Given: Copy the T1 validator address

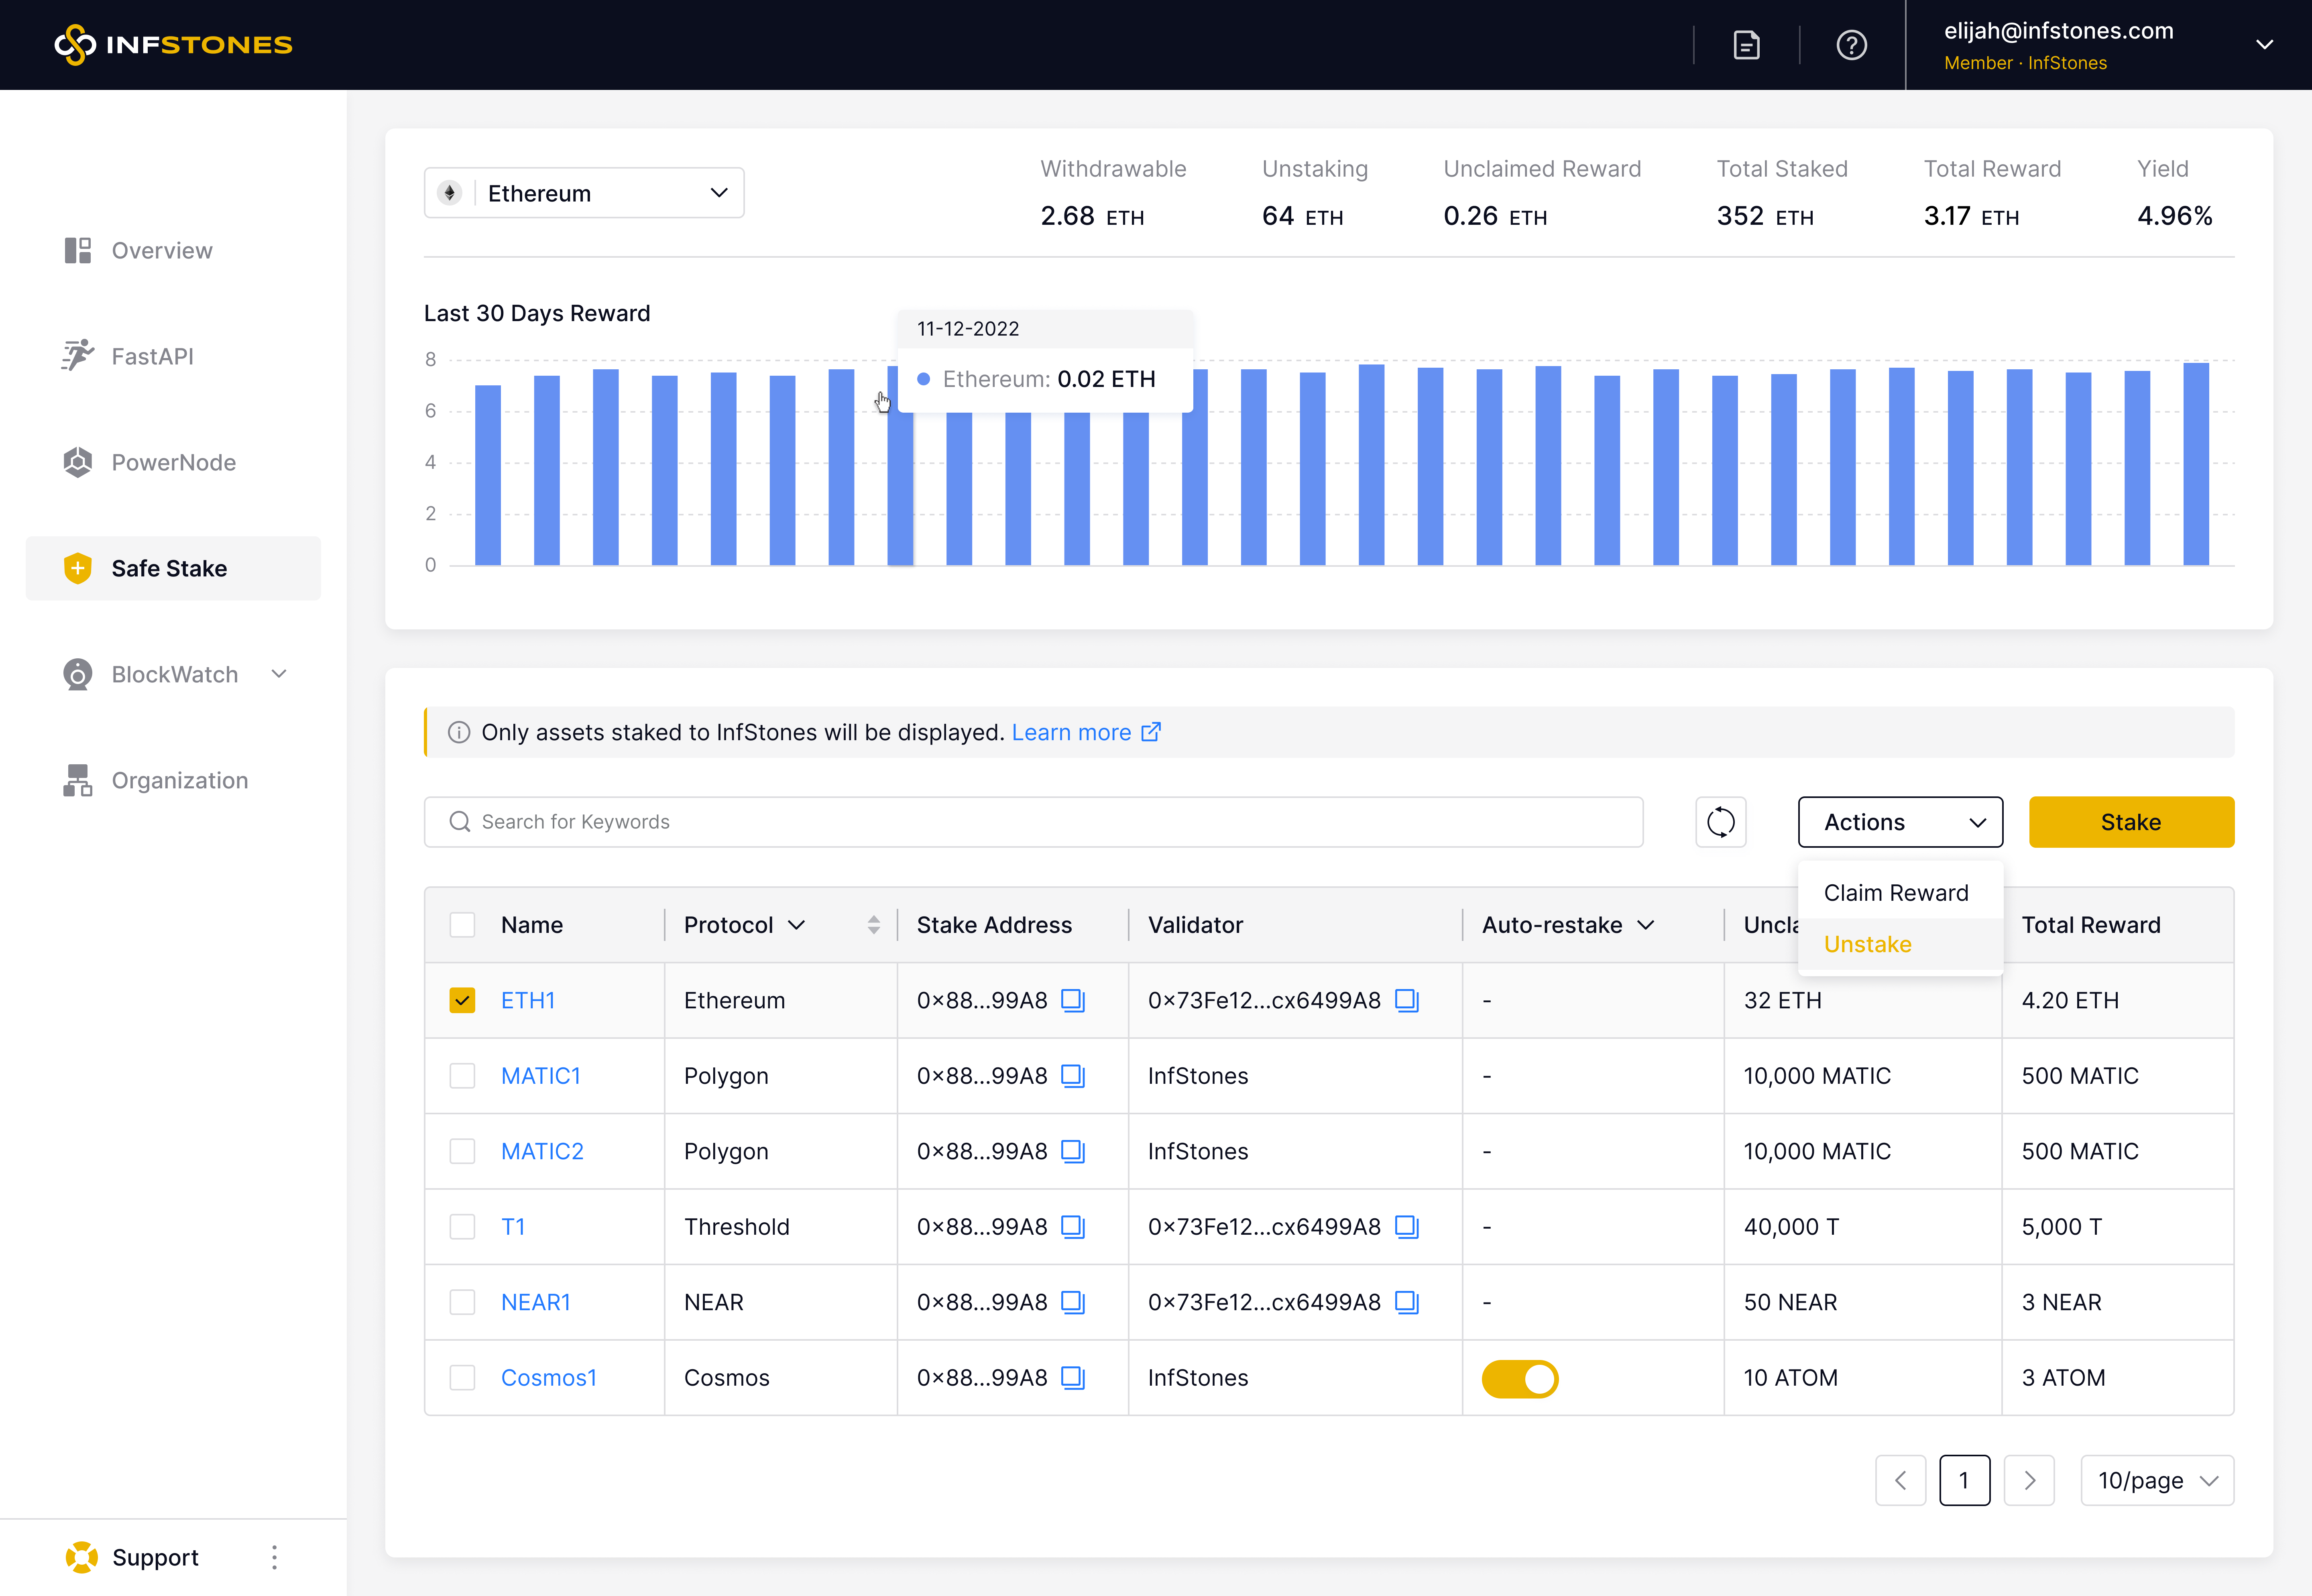Looking at the screenshot, I should click(x=1406, y=1227).
